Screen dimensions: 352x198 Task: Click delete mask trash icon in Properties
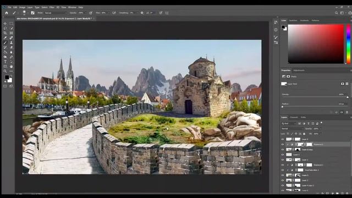[x=347, y=112]
